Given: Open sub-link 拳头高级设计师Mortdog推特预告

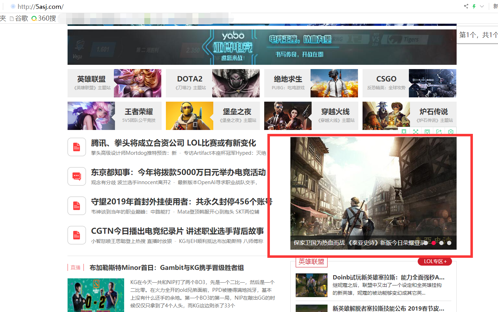Looking at the screenshot, I should 134,153.
